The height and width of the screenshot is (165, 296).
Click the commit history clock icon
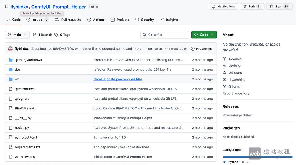click(x=193, y=49)
